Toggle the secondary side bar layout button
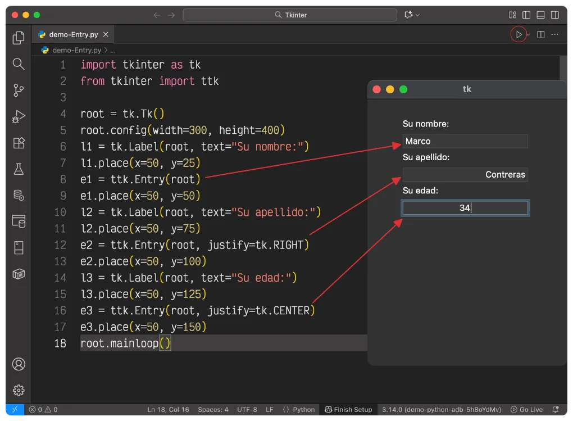 pyautogui.click(x=555, y=15)
